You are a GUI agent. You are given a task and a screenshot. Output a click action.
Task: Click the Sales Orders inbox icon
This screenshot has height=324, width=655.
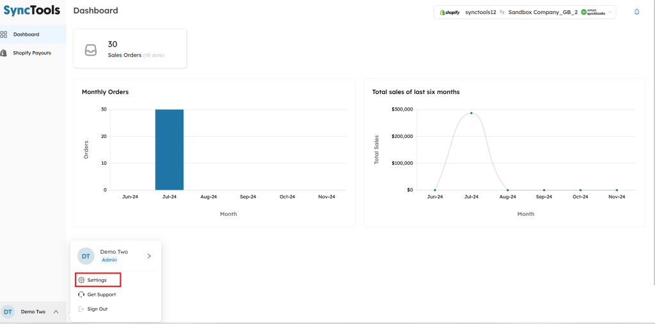[x=91, y=50]
